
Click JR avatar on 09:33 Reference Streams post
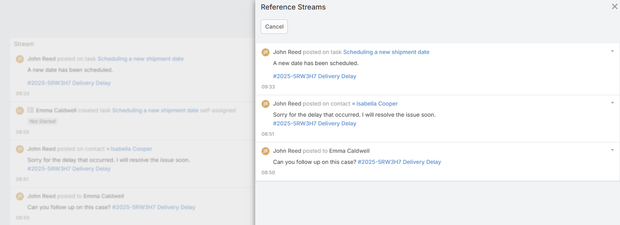coord(266,52)
